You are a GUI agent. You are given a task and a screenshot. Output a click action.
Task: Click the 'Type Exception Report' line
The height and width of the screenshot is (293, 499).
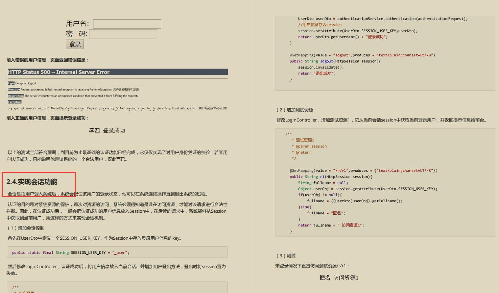coord(22,83)
